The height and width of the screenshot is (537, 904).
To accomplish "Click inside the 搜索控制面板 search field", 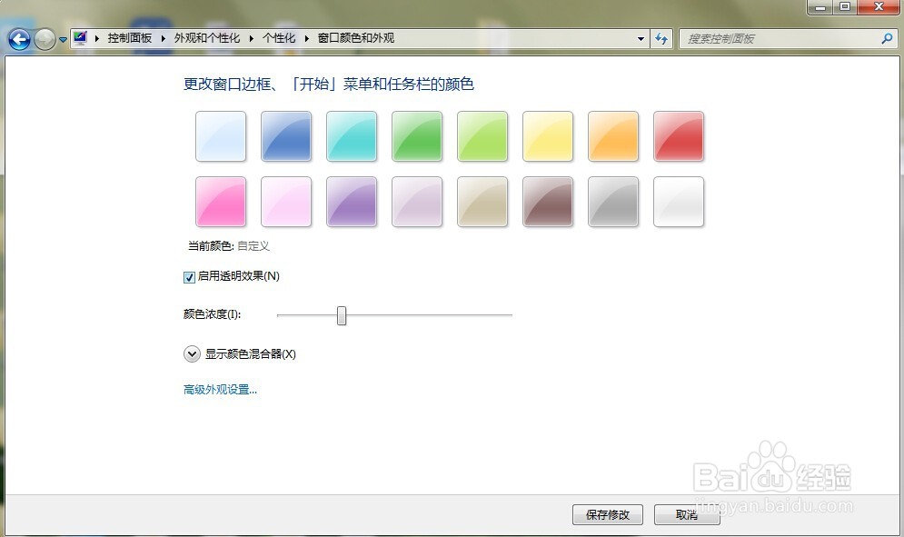I will (x=781, y=38).
